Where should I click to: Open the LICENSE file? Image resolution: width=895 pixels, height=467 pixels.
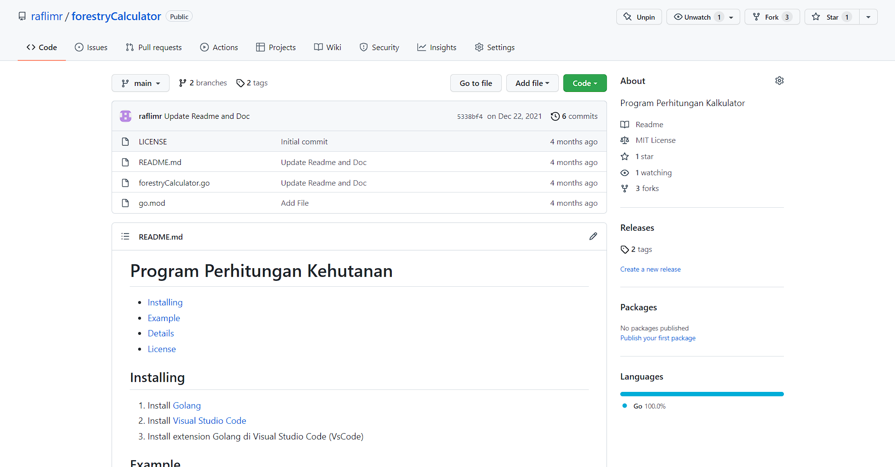tap(153, 141)
